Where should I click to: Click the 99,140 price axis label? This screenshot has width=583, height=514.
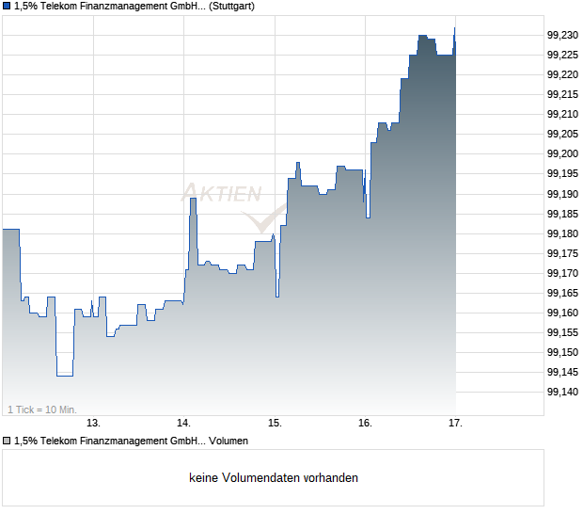click(x=562, y=392)
